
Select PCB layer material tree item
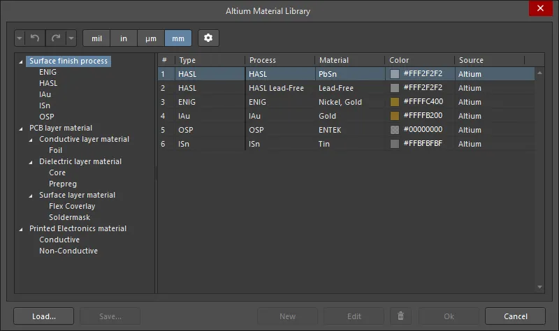61,128
